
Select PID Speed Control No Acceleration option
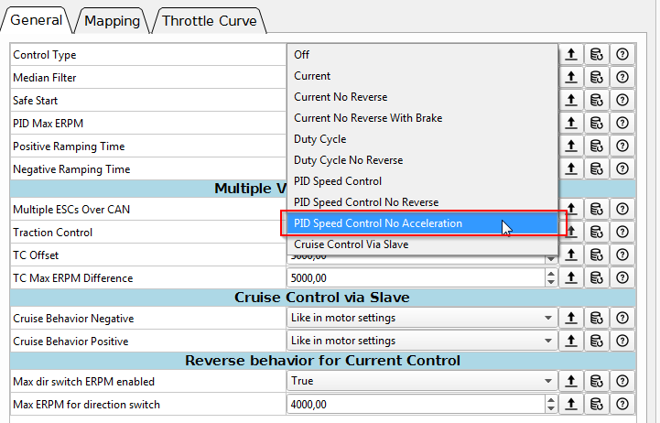click(378, 223)
